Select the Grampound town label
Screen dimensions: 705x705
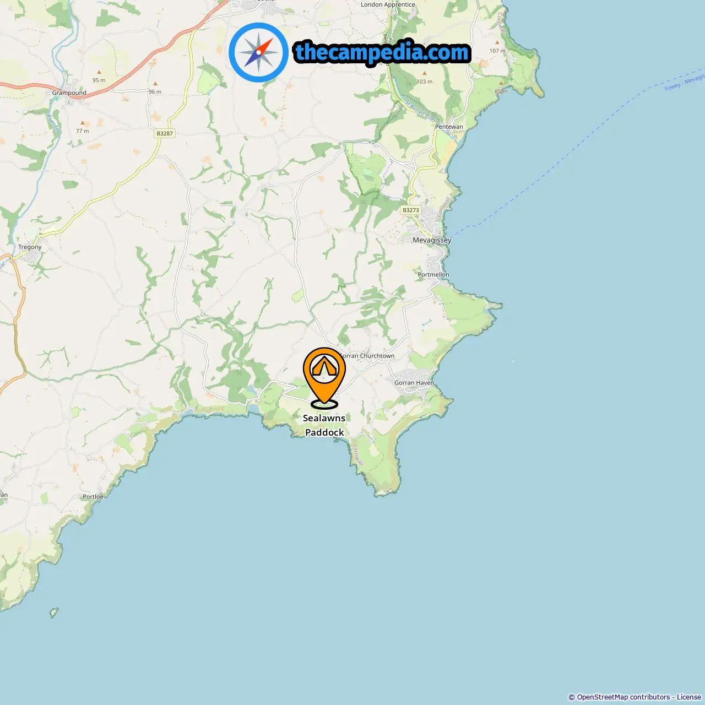point(69,93)
